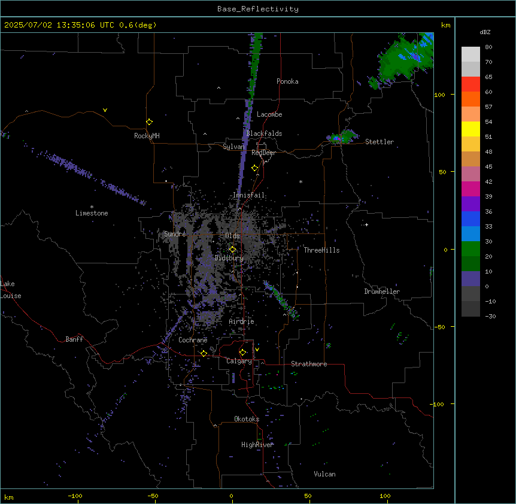Select the yellow diamond marker between Olds and Didsbury
516x504 pixels.
[232, 250]
